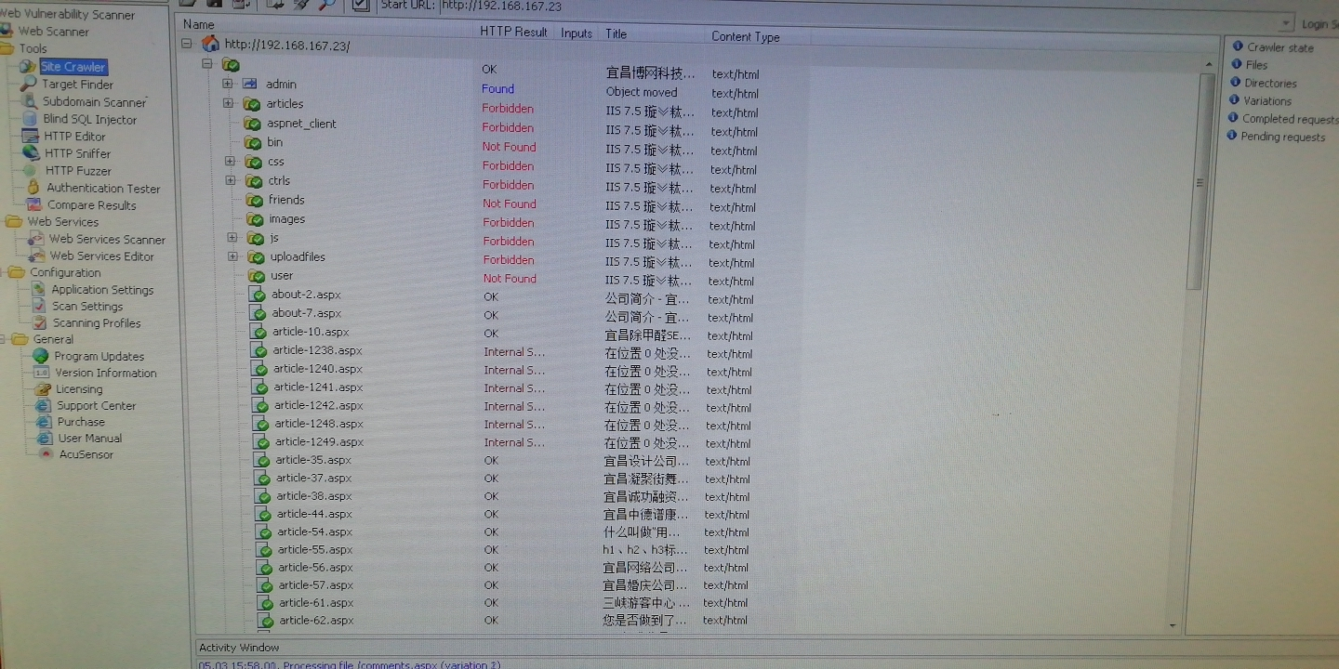The image size is (1339, 669).
Task: Collapse the unnamed folder under the root
Action: [x=206, y=64]
